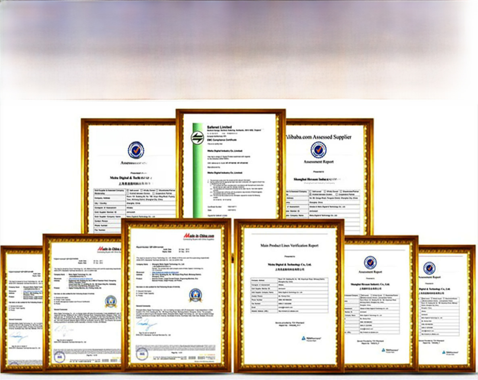Click gold star badge on center Made-in-China certificate
Image resolution: width=478 pixels, height=380 pixels.
click(x=195, y=295)
